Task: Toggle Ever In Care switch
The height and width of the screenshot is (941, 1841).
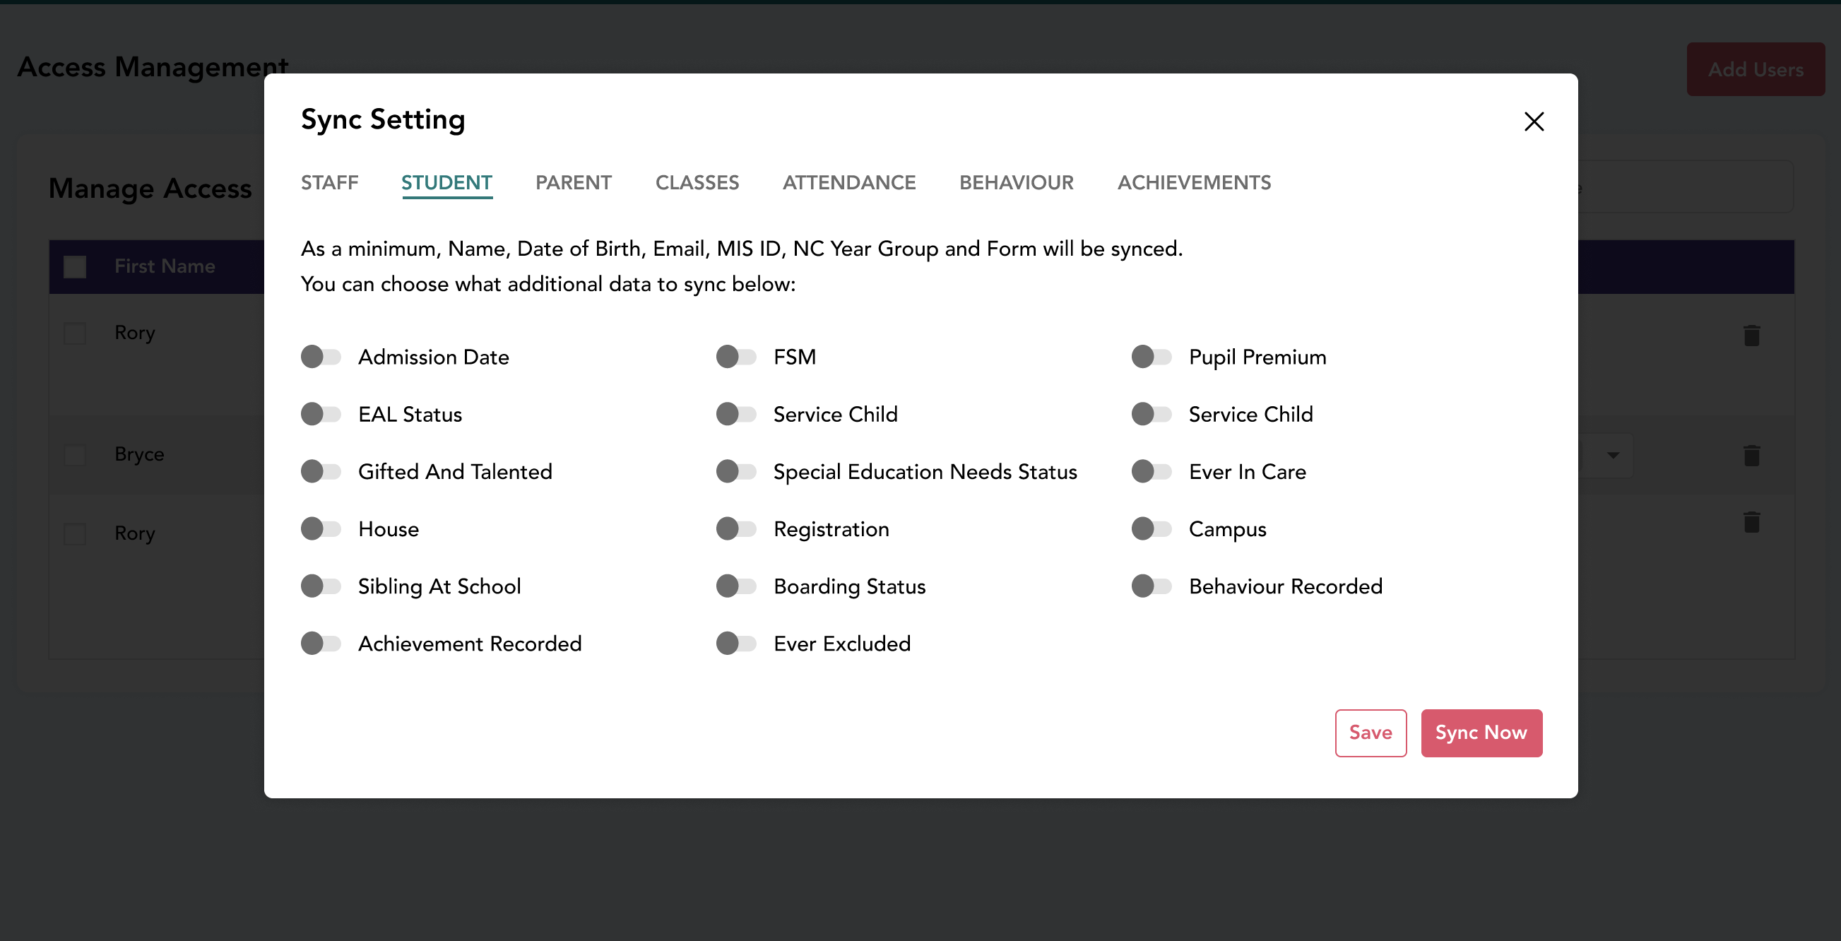Action: pyautogui.click(x=1151, y=471)
